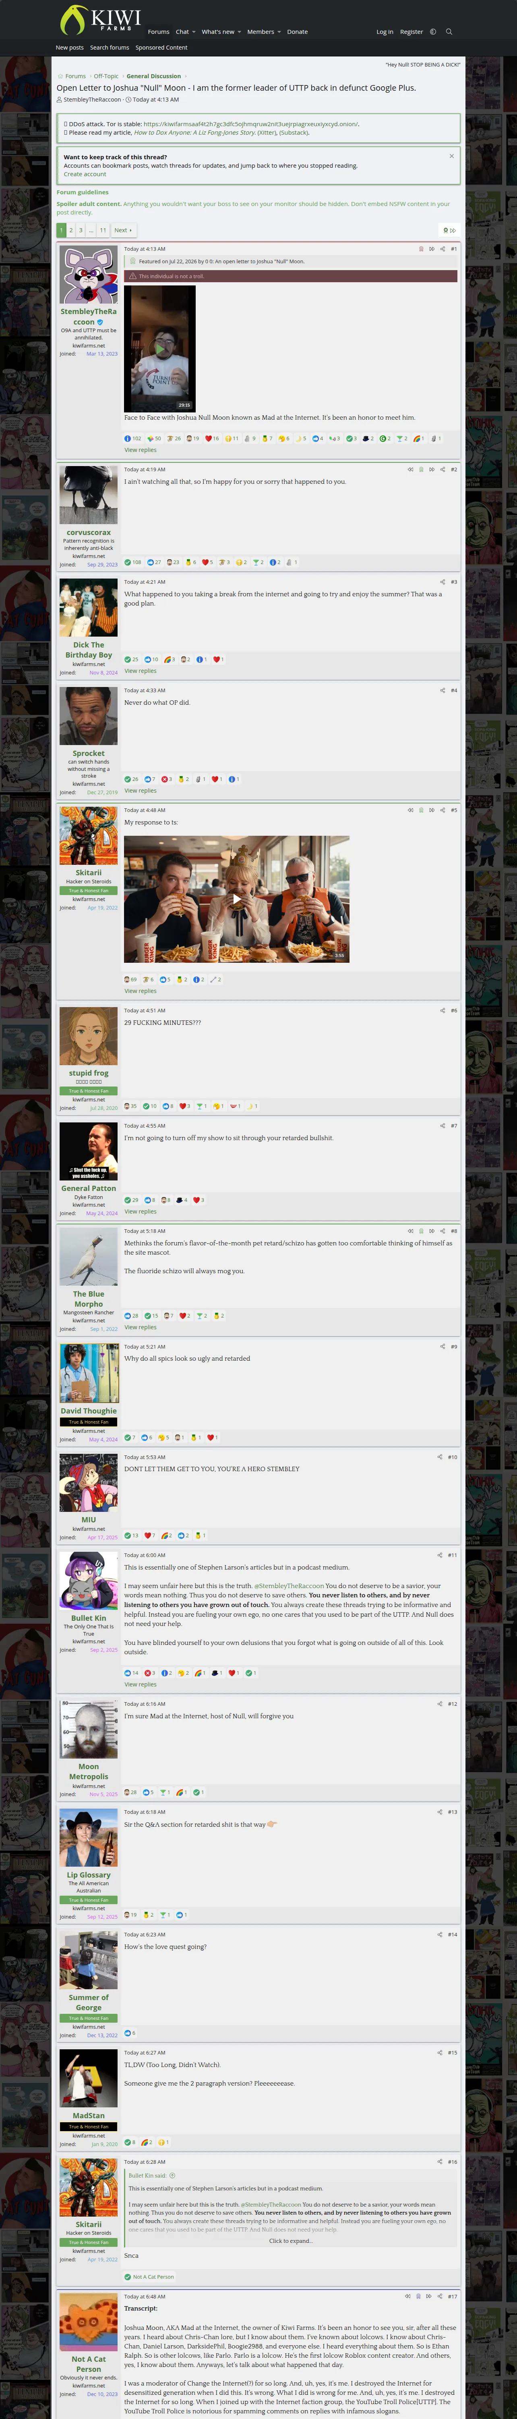Image resolution: width=517 pixels, height=2419 pixels.
Task: Click the share icon on post #14
Action: pos(440,1934)
